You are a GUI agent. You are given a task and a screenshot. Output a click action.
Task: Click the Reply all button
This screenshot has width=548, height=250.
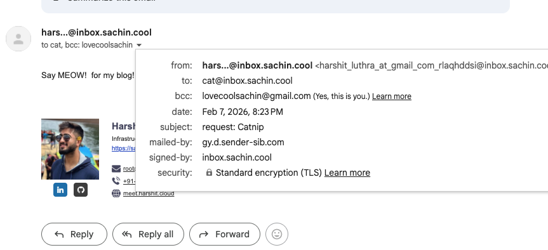pyautogui.click(x=148, y=234)
